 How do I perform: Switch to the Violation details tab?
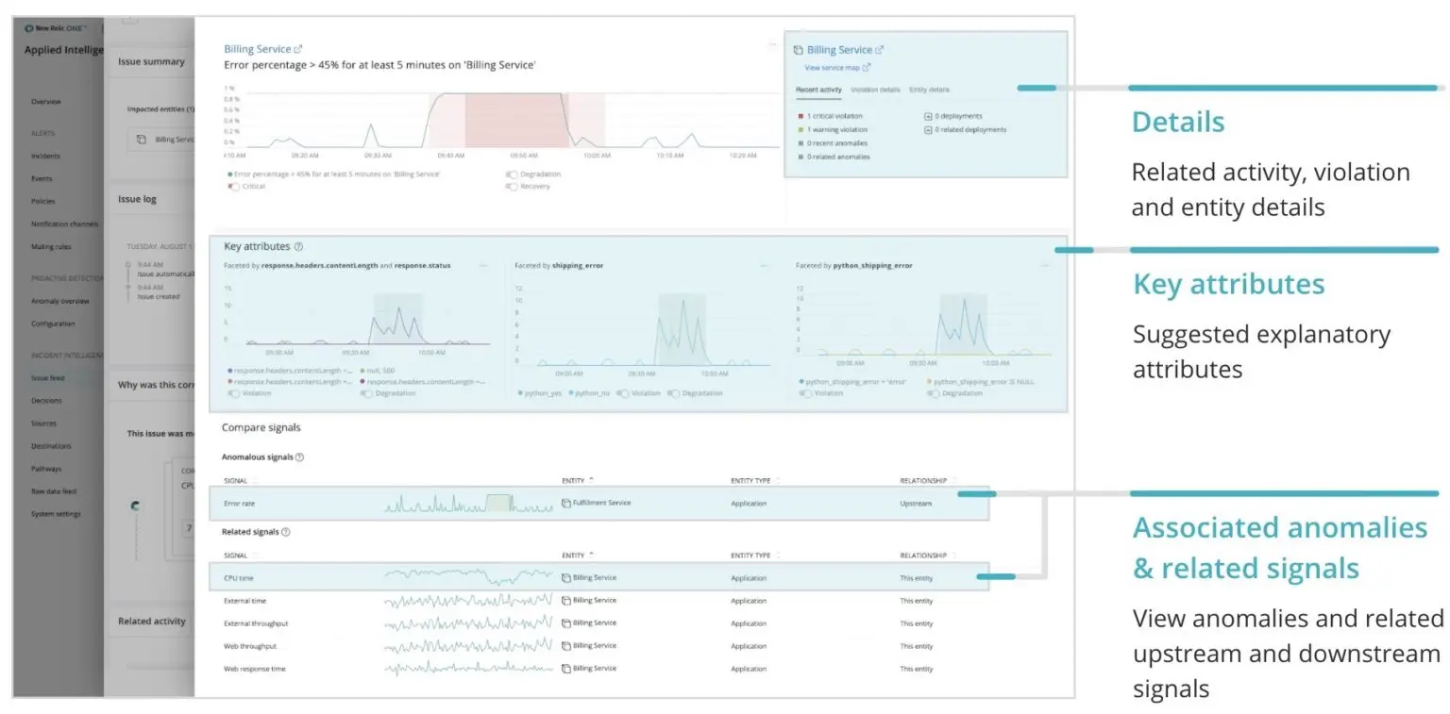pos(875,90)
